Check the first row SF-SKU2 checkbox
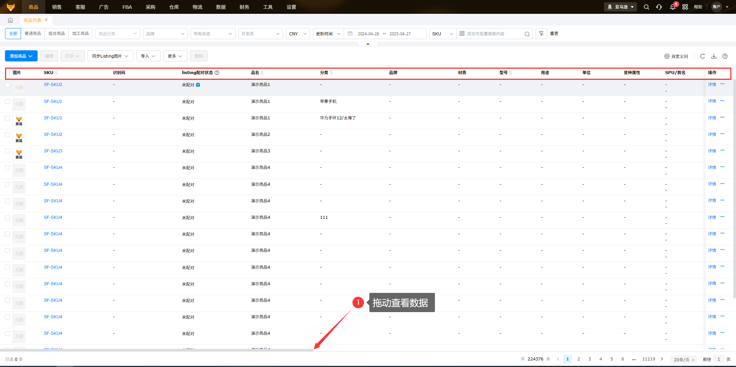Screen dimensions: 736x367 coord(8,85)
